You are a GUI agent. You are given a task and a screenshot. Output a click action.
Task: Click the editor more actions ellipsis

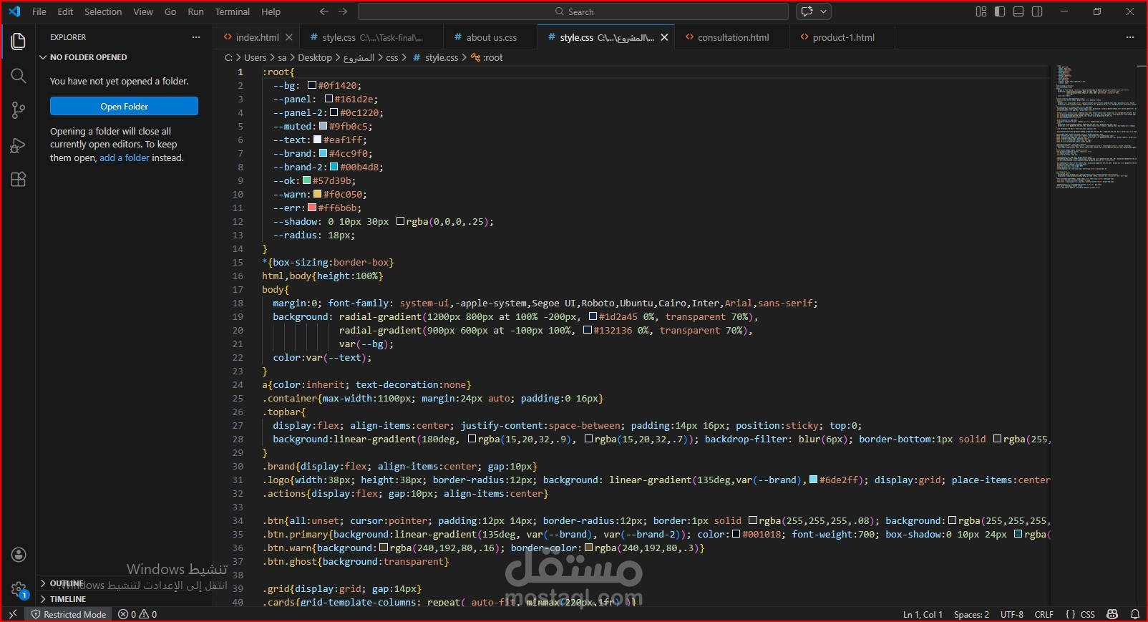[1130, 37]
